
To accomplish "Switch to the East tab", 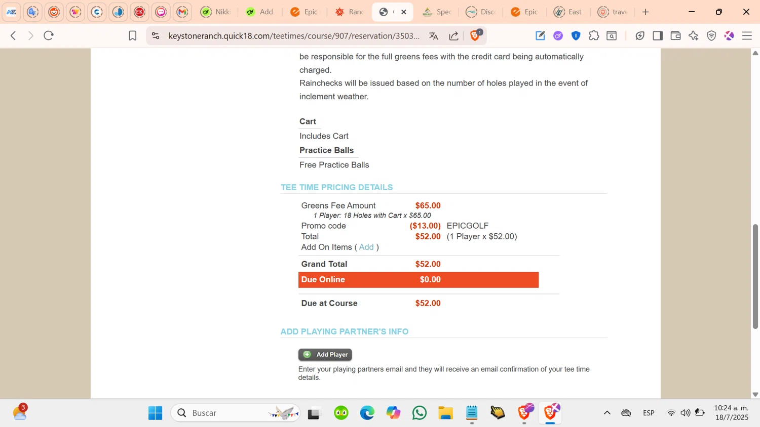I will tap(568, 12).
